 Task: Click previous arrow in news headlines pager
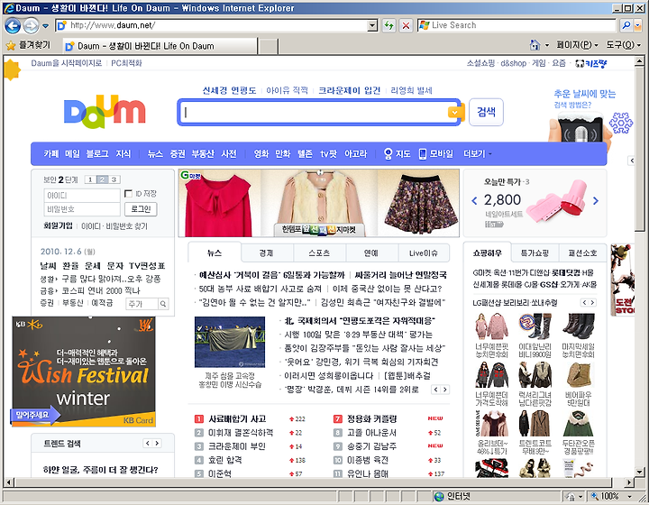click(x=435, y=390)
